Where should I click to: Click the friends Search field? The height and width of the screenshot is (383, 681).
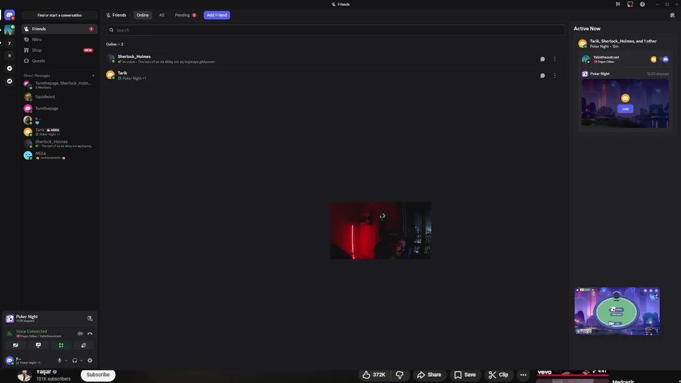click(x=335, y=30)
